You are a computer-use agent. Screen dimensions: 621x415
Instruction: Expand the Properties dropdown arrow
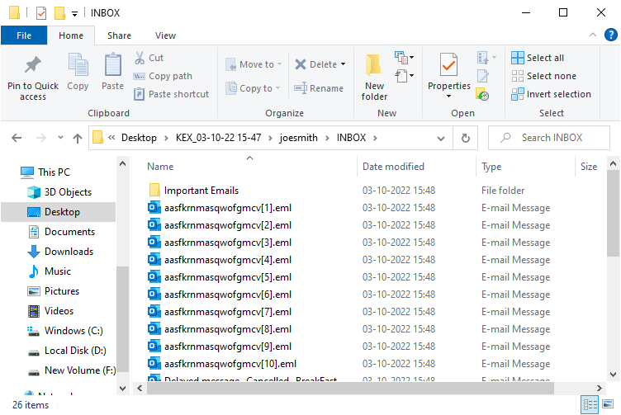[448, 97]
